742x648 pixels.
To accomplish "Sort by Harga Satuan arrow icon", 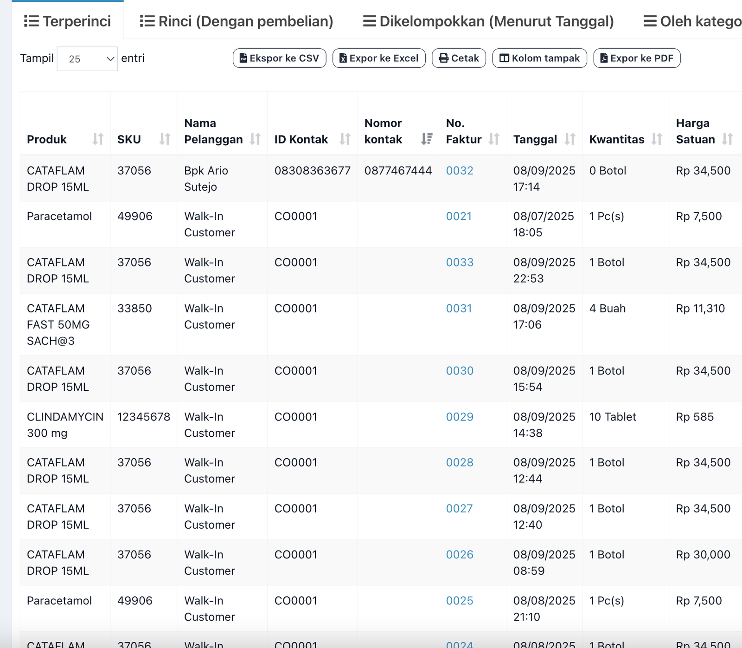I will [x=727, y=139].
